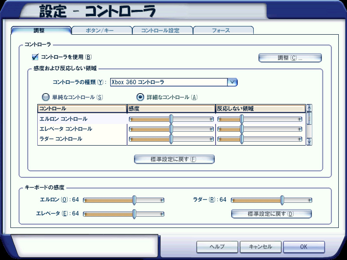This screenshot has width=347, height=260.
Task: Toggle the コントローラを使用 checkbox
Action: pos(35,57)
